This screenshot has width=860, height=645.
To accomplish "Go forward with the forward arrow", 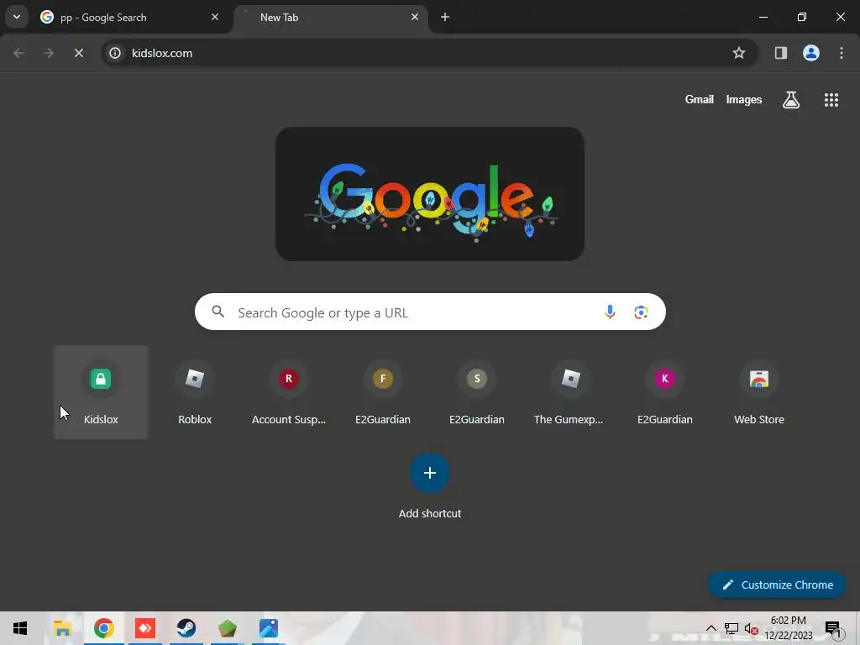I will [49, 53].
